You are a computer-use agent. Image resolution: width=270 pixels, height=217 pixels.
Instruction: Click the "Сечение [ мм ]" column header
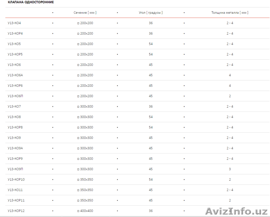[x=85, y=13]
